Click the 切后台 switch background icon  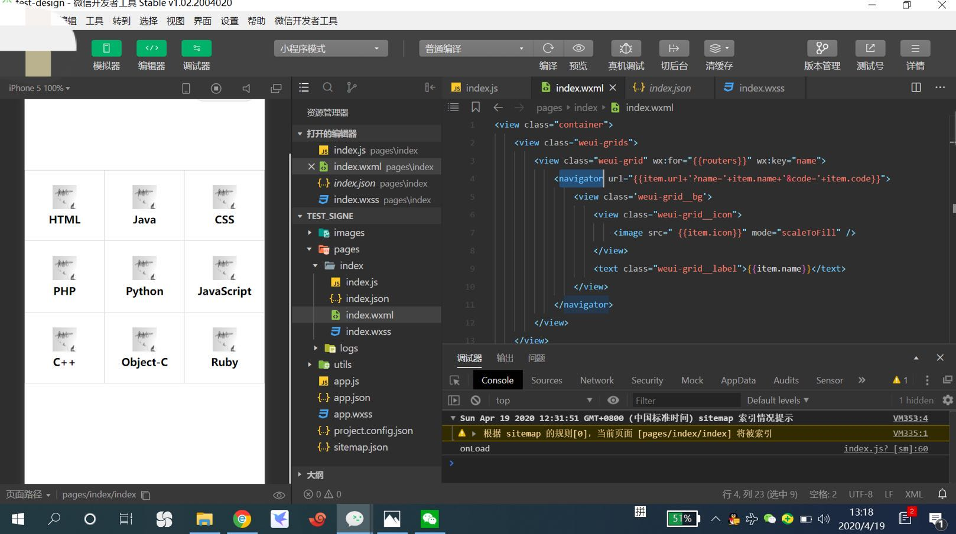pos(674,48)
